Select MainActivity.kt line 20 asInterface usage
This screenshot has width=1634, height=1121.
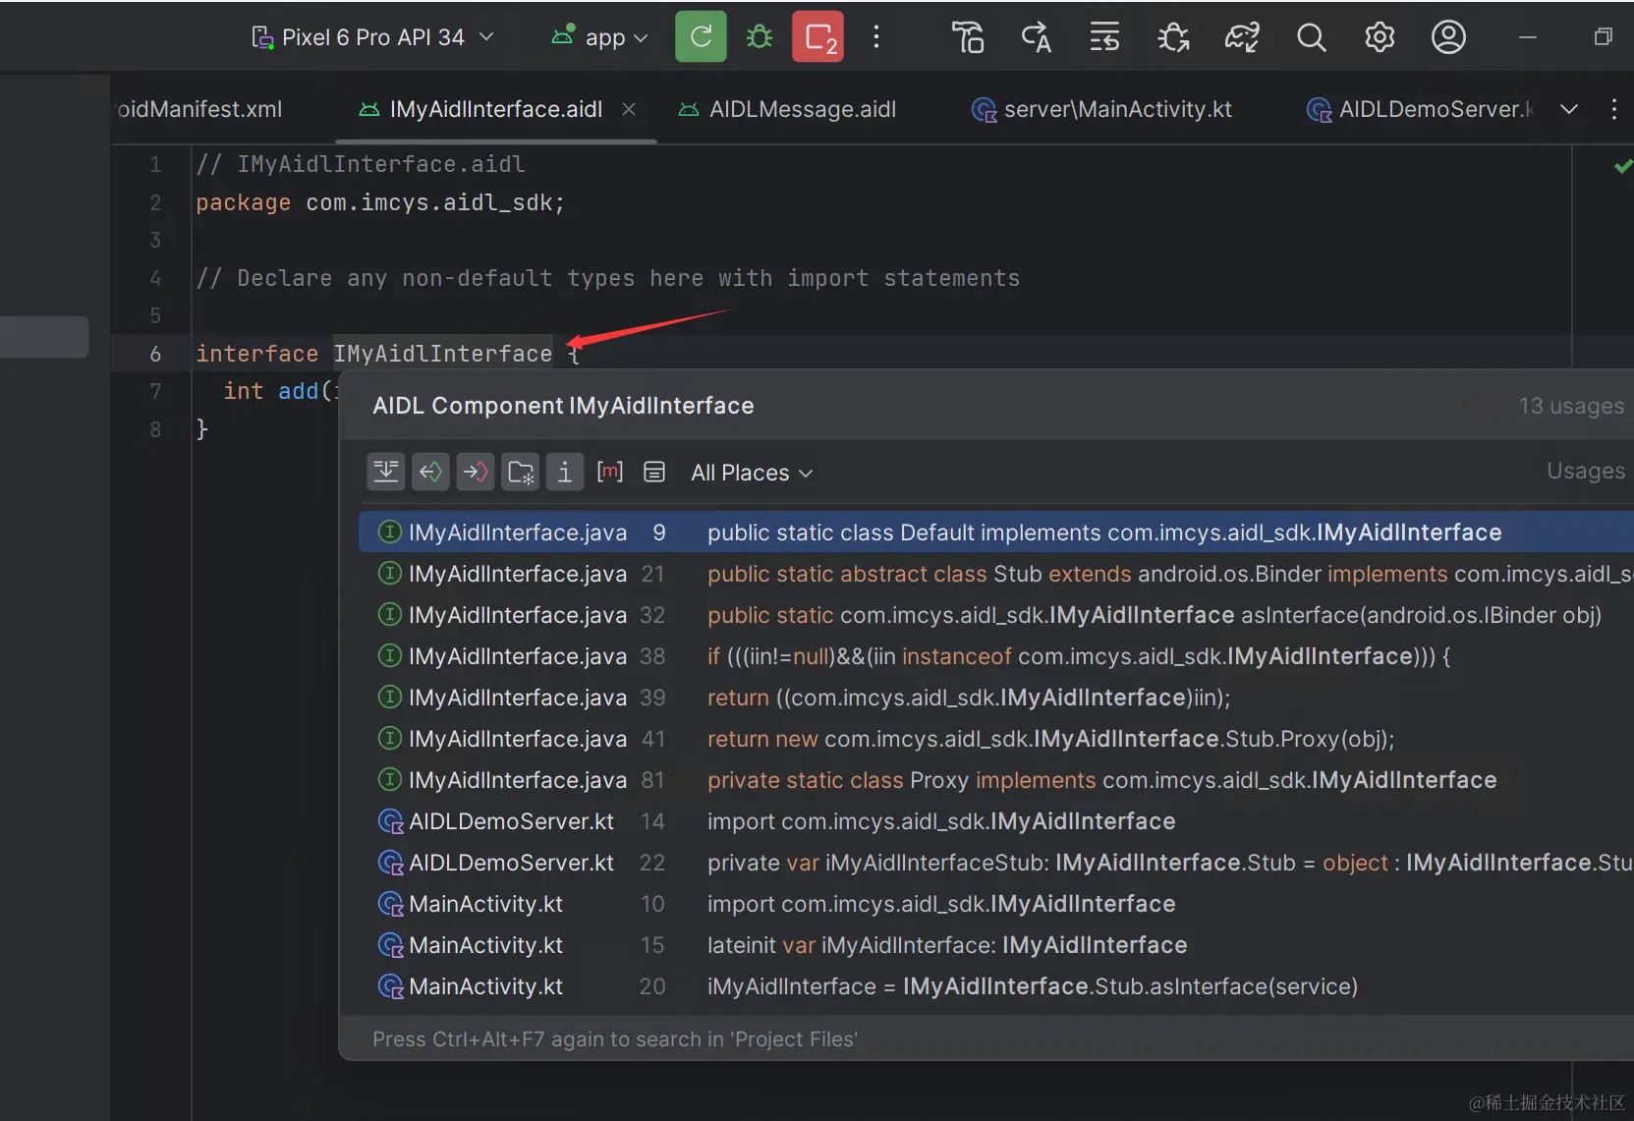tap(995, 986)
